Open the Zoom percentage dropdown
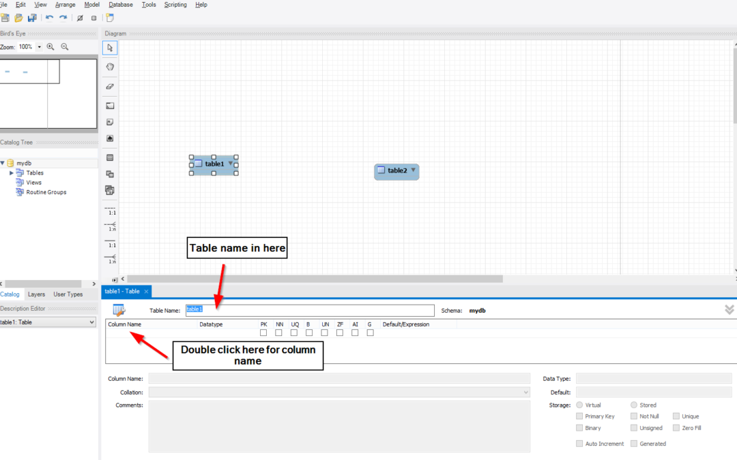This screenshot has height=460, width=737. (x=39, y=47)
